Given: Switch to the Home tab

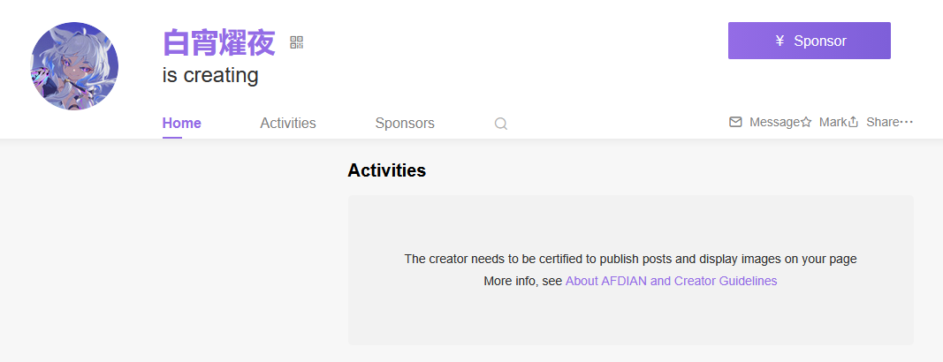Looking at the screenshot, I should coord(182,123).
